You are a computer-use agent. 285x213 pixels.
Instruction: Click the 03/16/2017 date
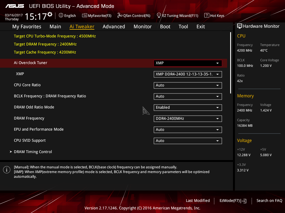pyautogui.click(x=14, y=15)
